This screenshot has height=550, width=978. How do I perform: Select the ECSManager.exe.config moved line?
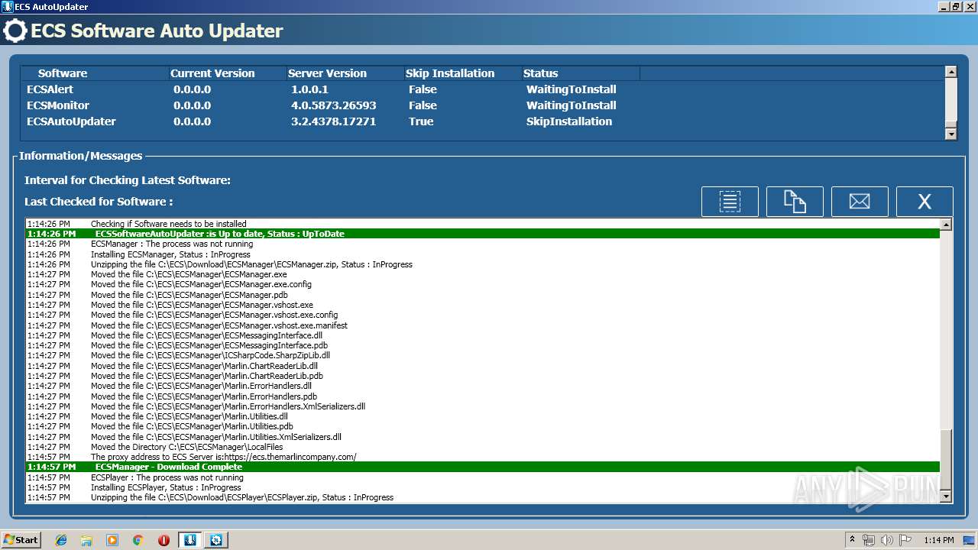point(483,284)
